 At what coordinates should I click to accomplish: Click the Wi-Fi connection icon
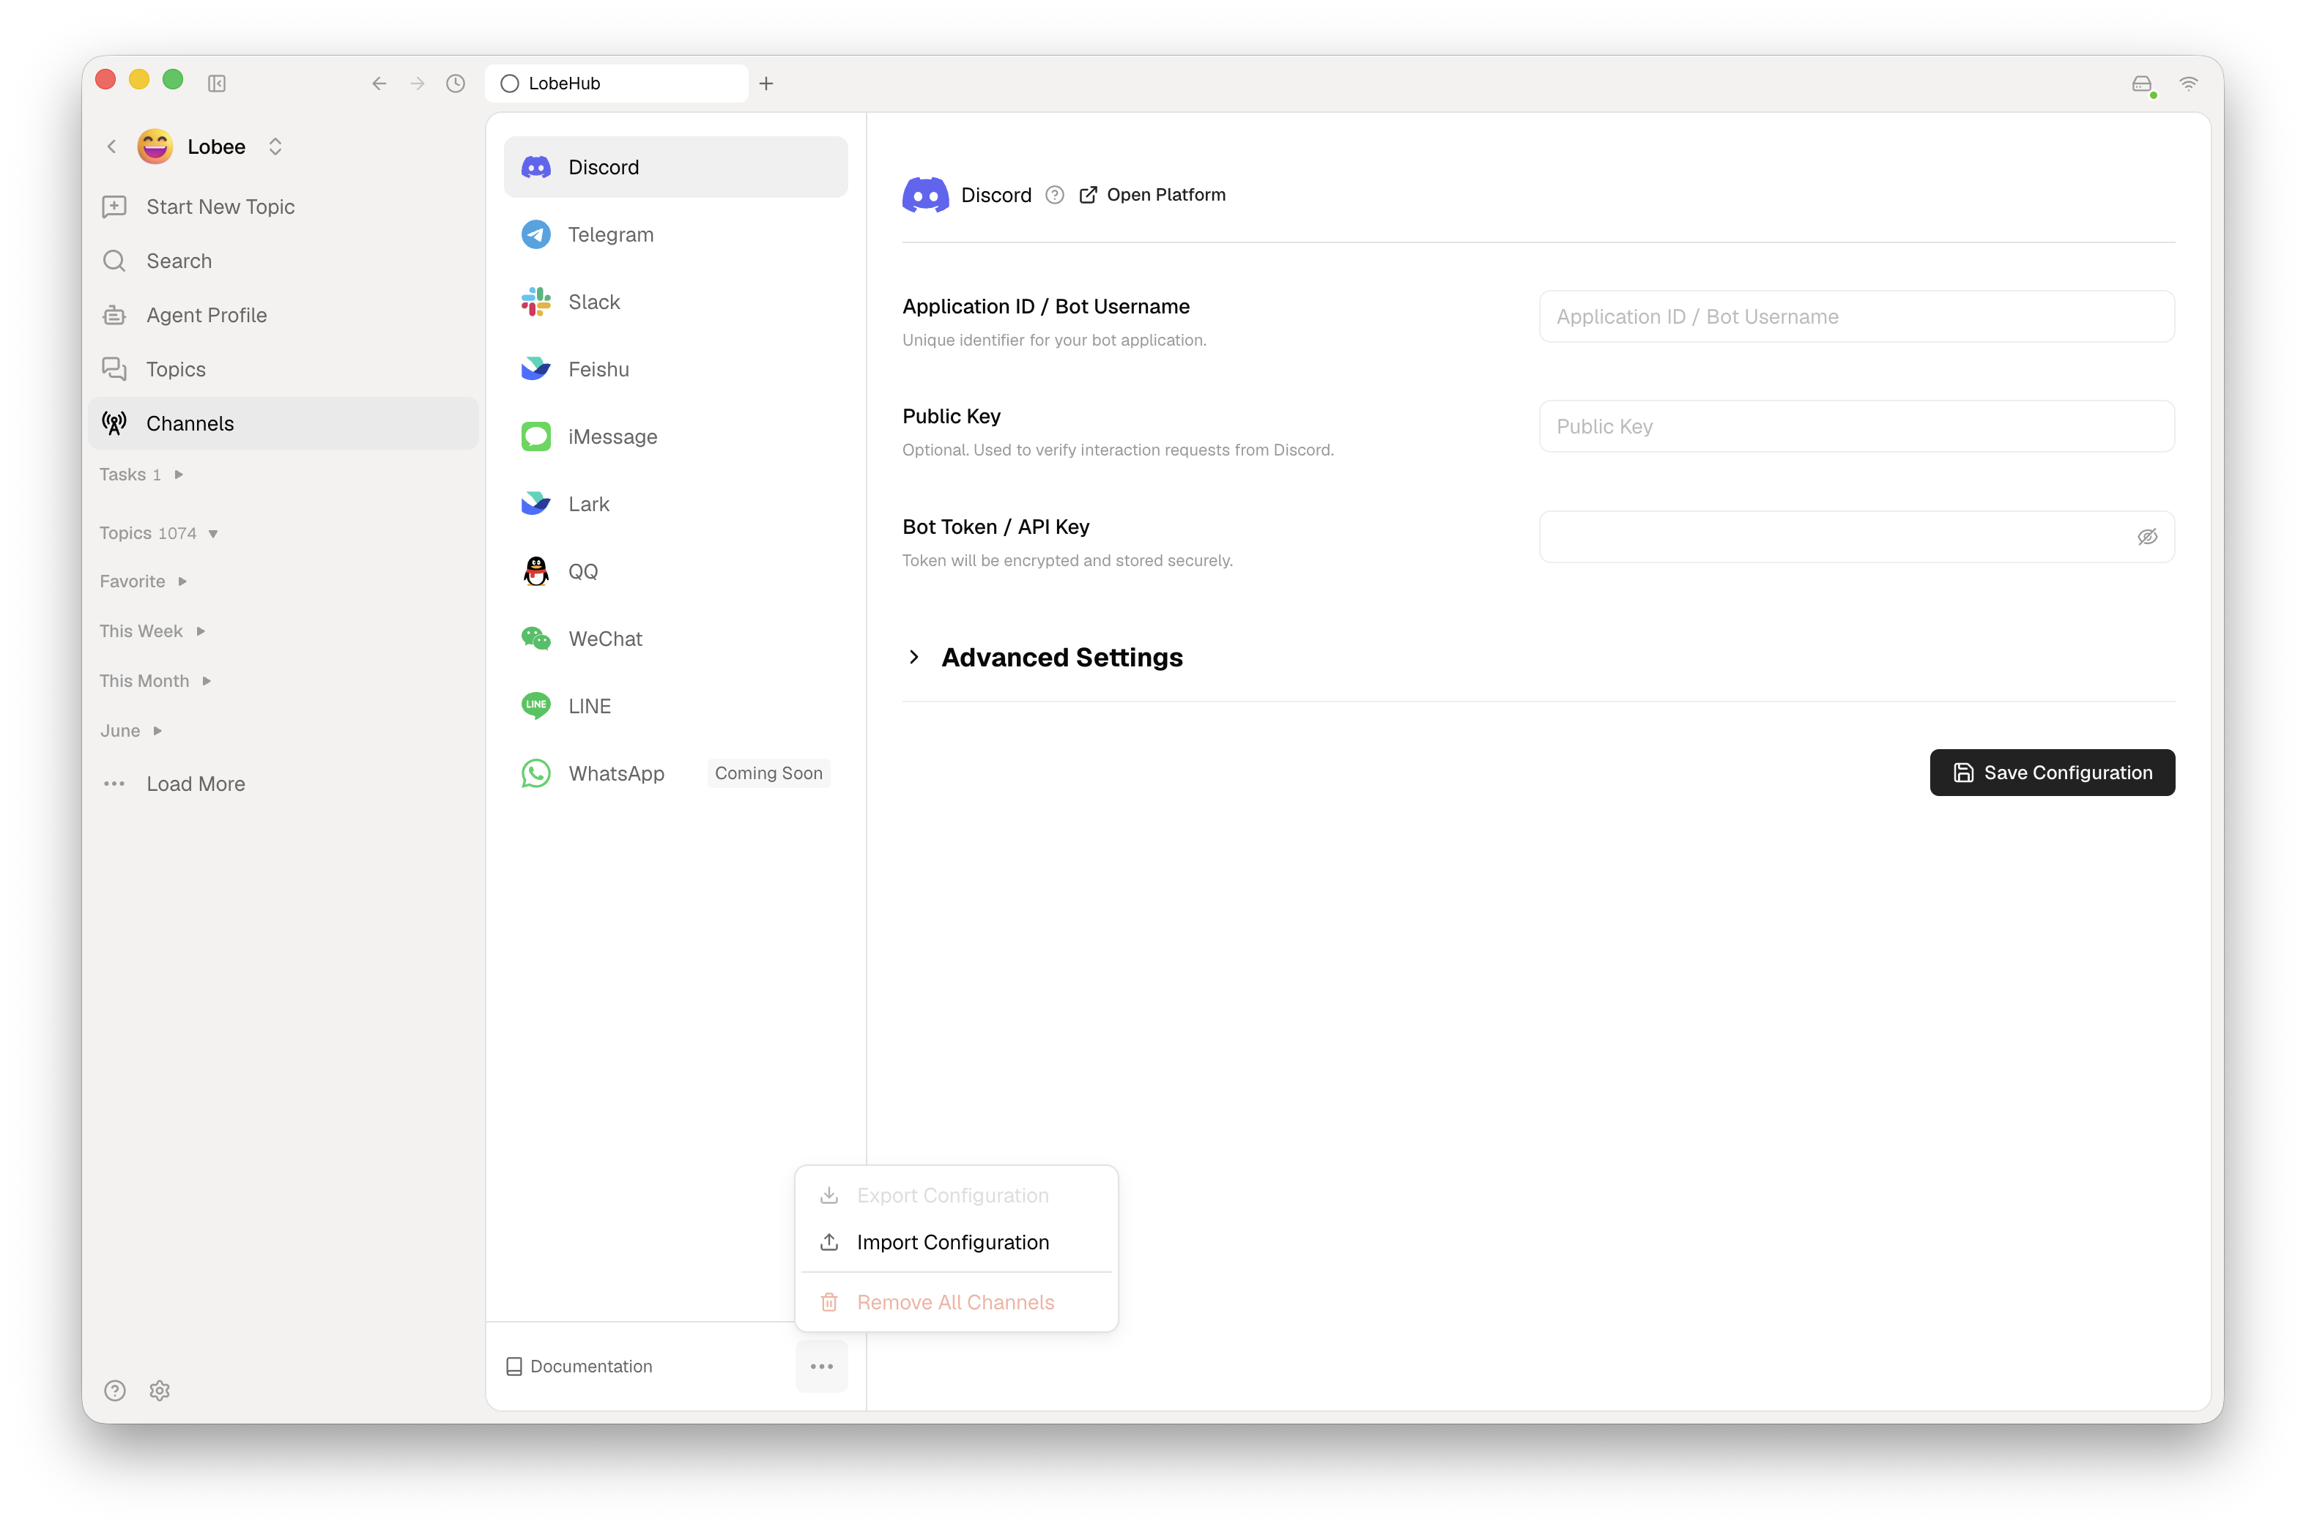[x=2189, y=83]
